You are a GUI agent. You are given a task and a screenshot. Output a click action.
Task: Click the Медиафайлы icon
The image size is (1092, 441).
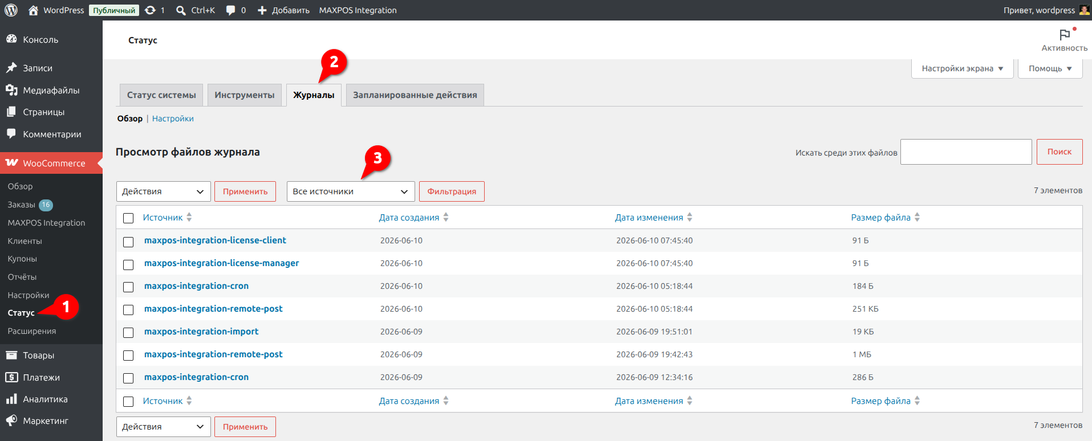[x=11, y=90]
